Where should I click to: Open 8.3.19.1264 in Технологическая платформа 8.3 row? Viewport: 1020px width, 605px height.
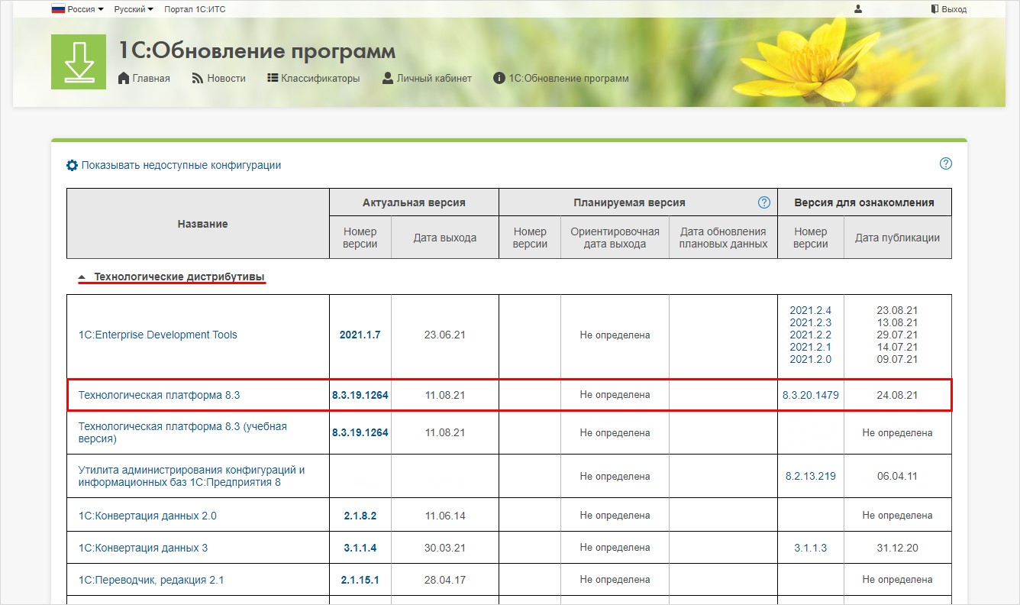point(360,395)
